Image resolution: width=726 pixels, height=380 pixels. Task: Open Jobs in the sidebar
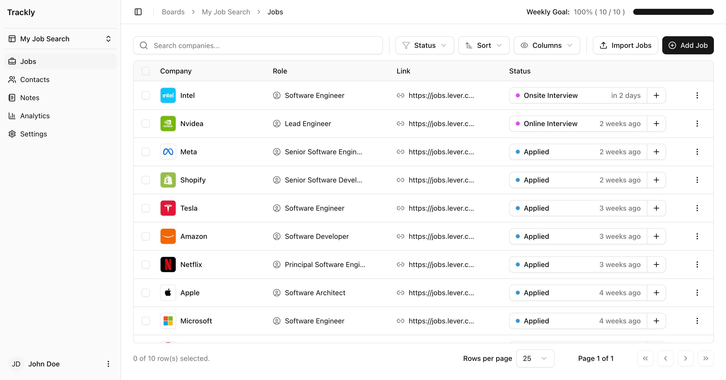click(60, 61)
